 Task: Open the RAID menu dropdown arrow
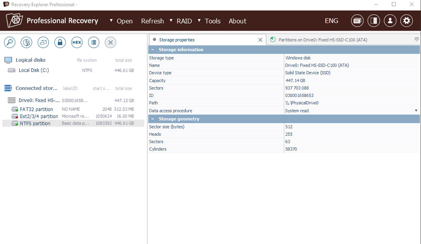click(171, 21)
